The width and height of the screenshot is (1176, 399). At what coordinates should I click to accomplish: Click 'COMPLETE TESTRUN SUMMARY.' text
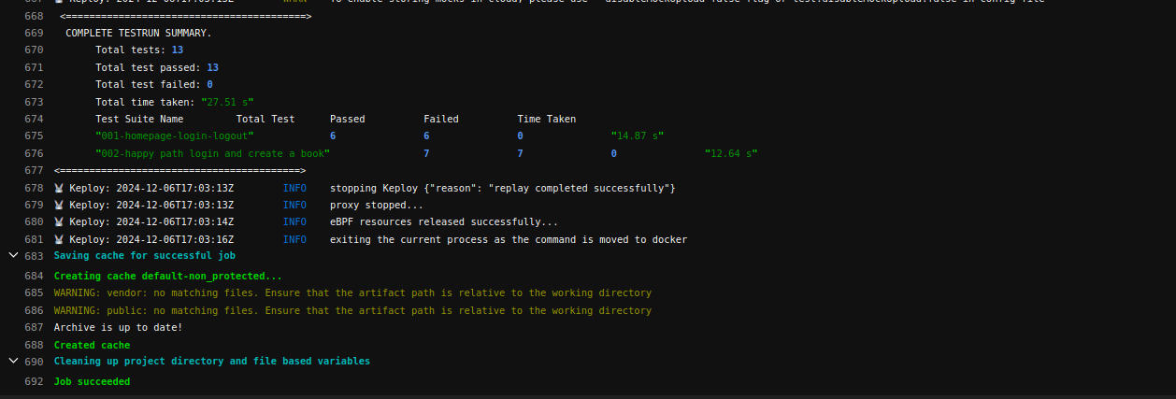[138, 33]
